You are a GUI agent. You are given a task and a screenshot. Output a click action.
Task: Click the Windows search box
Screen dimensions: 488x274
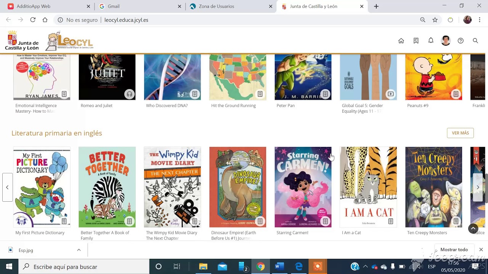[x=84, y=267]
